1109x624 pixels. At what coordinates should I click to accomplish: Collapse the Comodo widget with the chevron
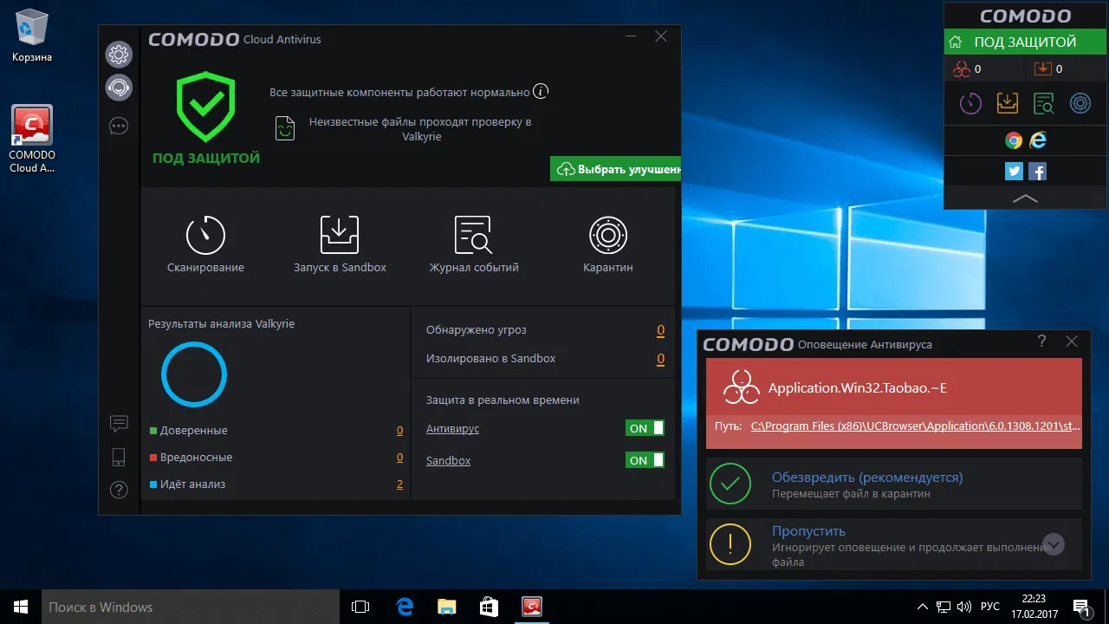[1025, 198]
